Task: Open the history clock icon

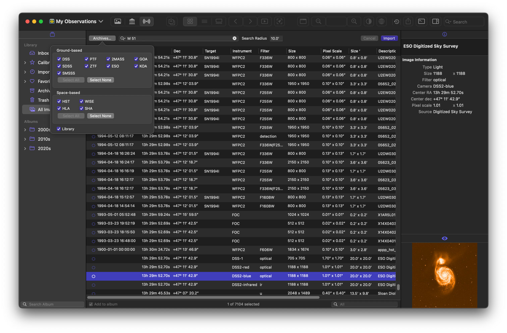Action: [x=397, y=21]
